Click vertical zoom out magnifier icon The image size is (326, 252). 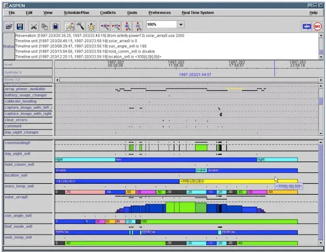point(138,27)
